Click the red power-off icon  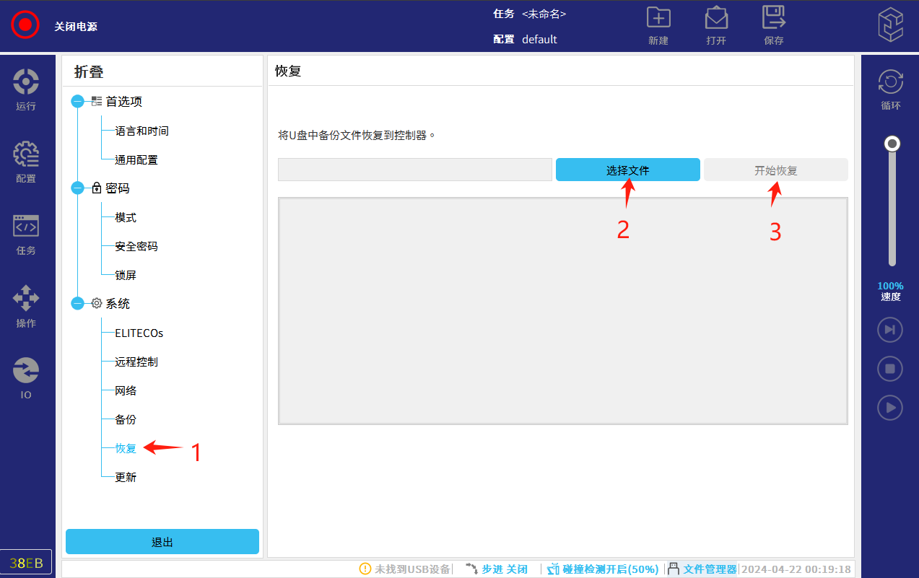(25, 25)
